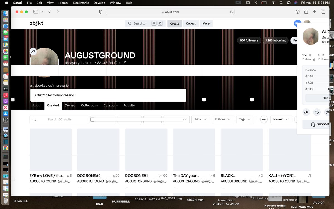
Task: Open the Bookmarks menu
Action: (81, 3)
